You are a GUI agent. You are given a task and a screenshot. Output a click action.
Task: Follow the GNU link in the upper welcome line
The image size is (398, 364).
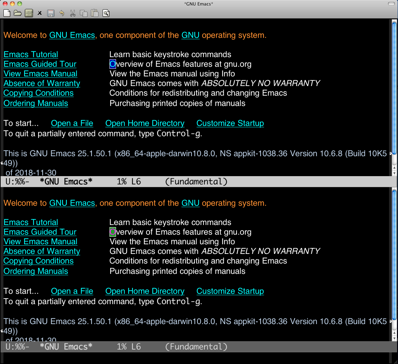tap(190, 35)
